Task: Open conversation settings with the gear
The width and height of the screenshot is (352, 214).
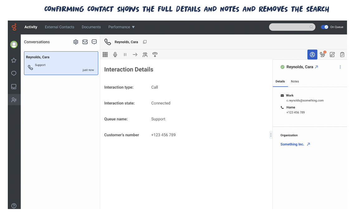Action: pos(76,42)
